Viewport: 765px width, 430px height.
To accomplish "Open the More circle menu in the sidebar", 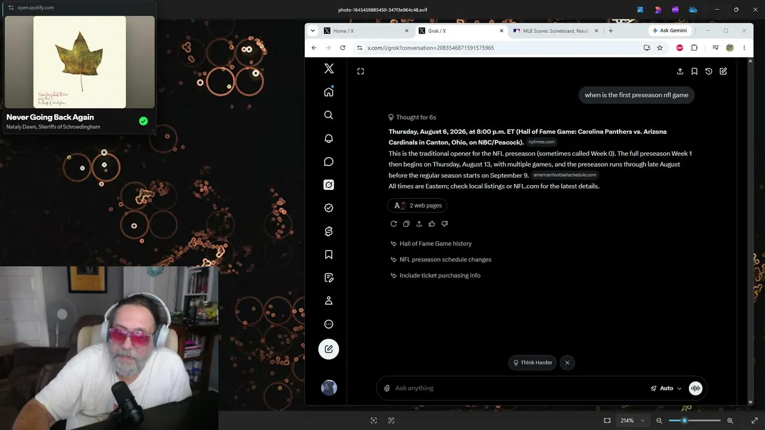I will click(329, 324).
